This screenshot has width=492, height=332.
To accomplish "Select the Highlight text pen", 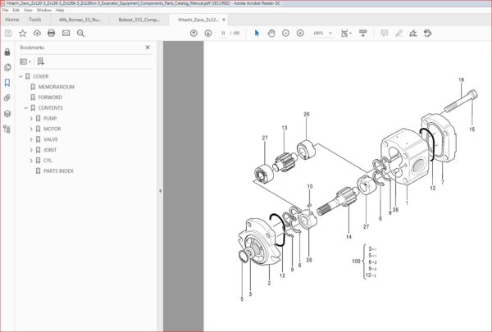I will click(x=399, y=33).
